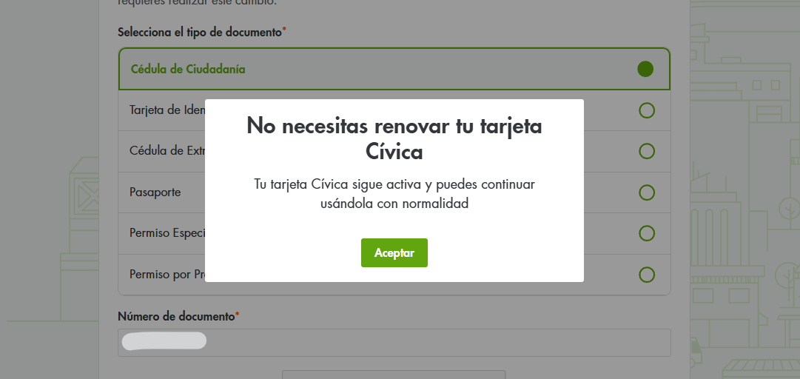This screenshot has width=800, height=379.
Task: Select the Cédula de Ciudadanía radio circle
Action: tap(645, 69)
